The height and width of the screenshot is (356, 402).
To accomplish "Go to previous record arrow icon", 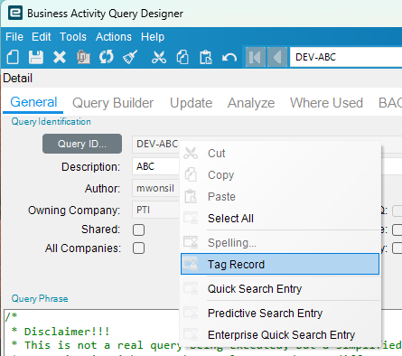I will pos(277,57).
